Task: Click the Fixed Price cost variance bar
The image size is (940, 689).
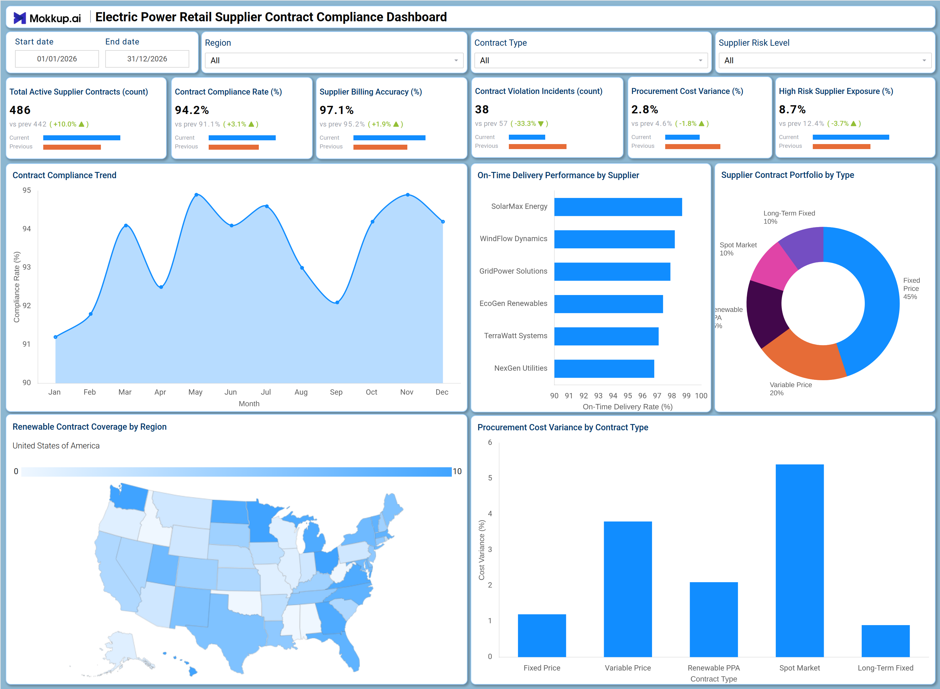Action: (x=541, y=636)
